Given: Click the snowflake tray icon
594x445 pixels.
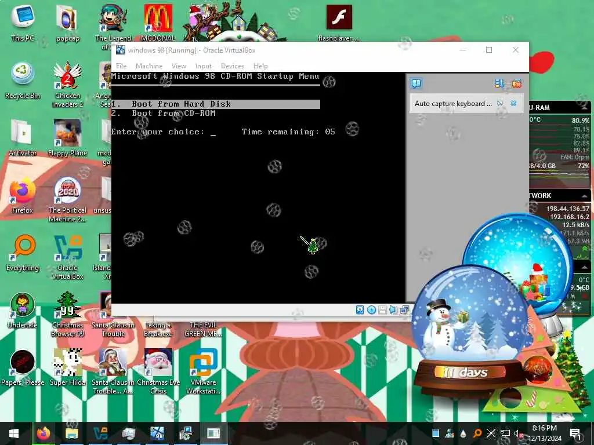Looking at the screenshot, I should coord(491,433).
